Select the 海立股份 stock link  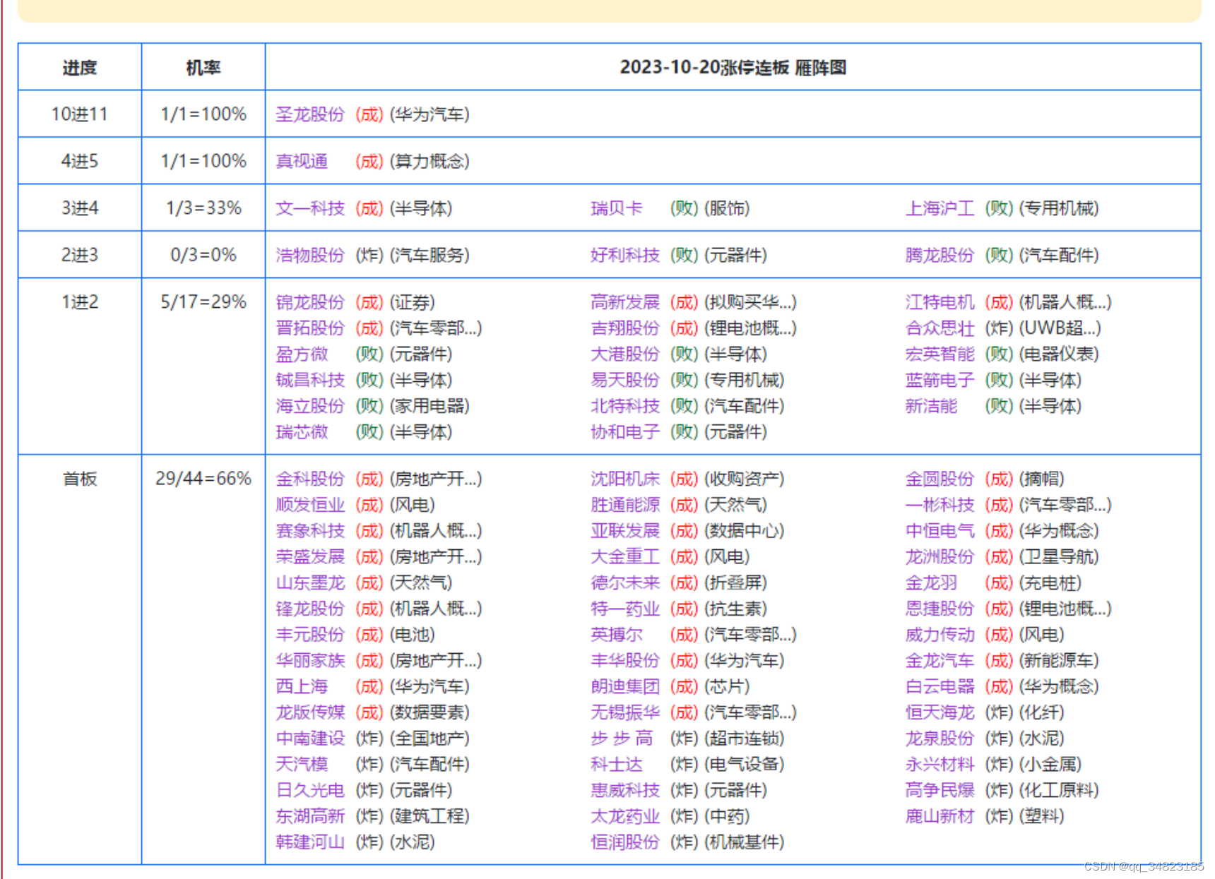pos(310,406)
